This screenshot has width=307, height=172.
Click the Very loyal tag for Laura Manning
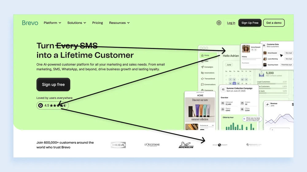coord(289,59)
